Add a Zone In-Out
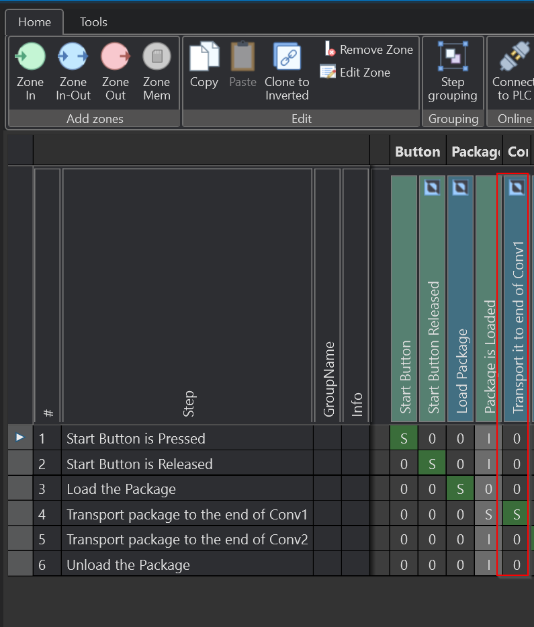This screenshot has width=534, height=627. pos(73,72)
